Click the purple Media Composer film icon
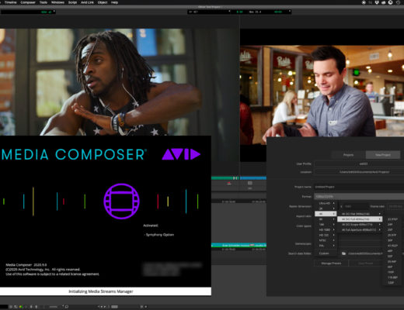 click(121, 201)
